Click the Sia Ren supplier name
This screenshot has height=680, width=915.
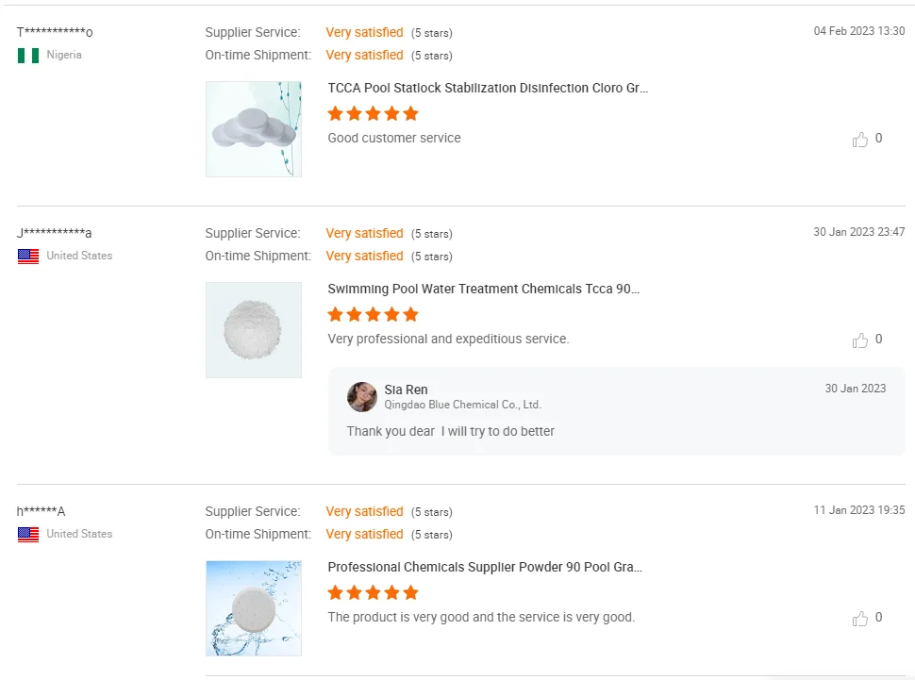(406, 390)
